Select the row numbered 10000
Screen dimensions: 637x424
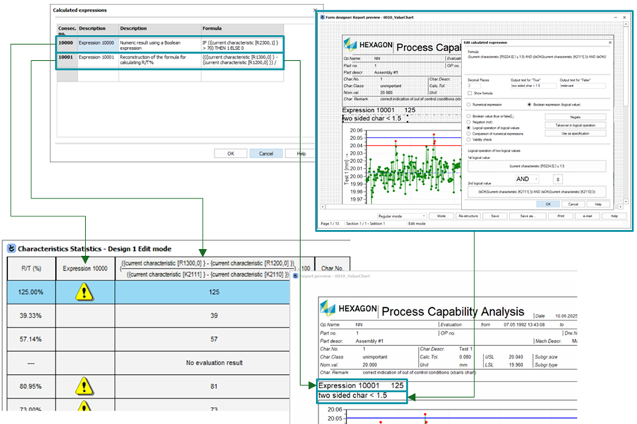click(66, 45)
